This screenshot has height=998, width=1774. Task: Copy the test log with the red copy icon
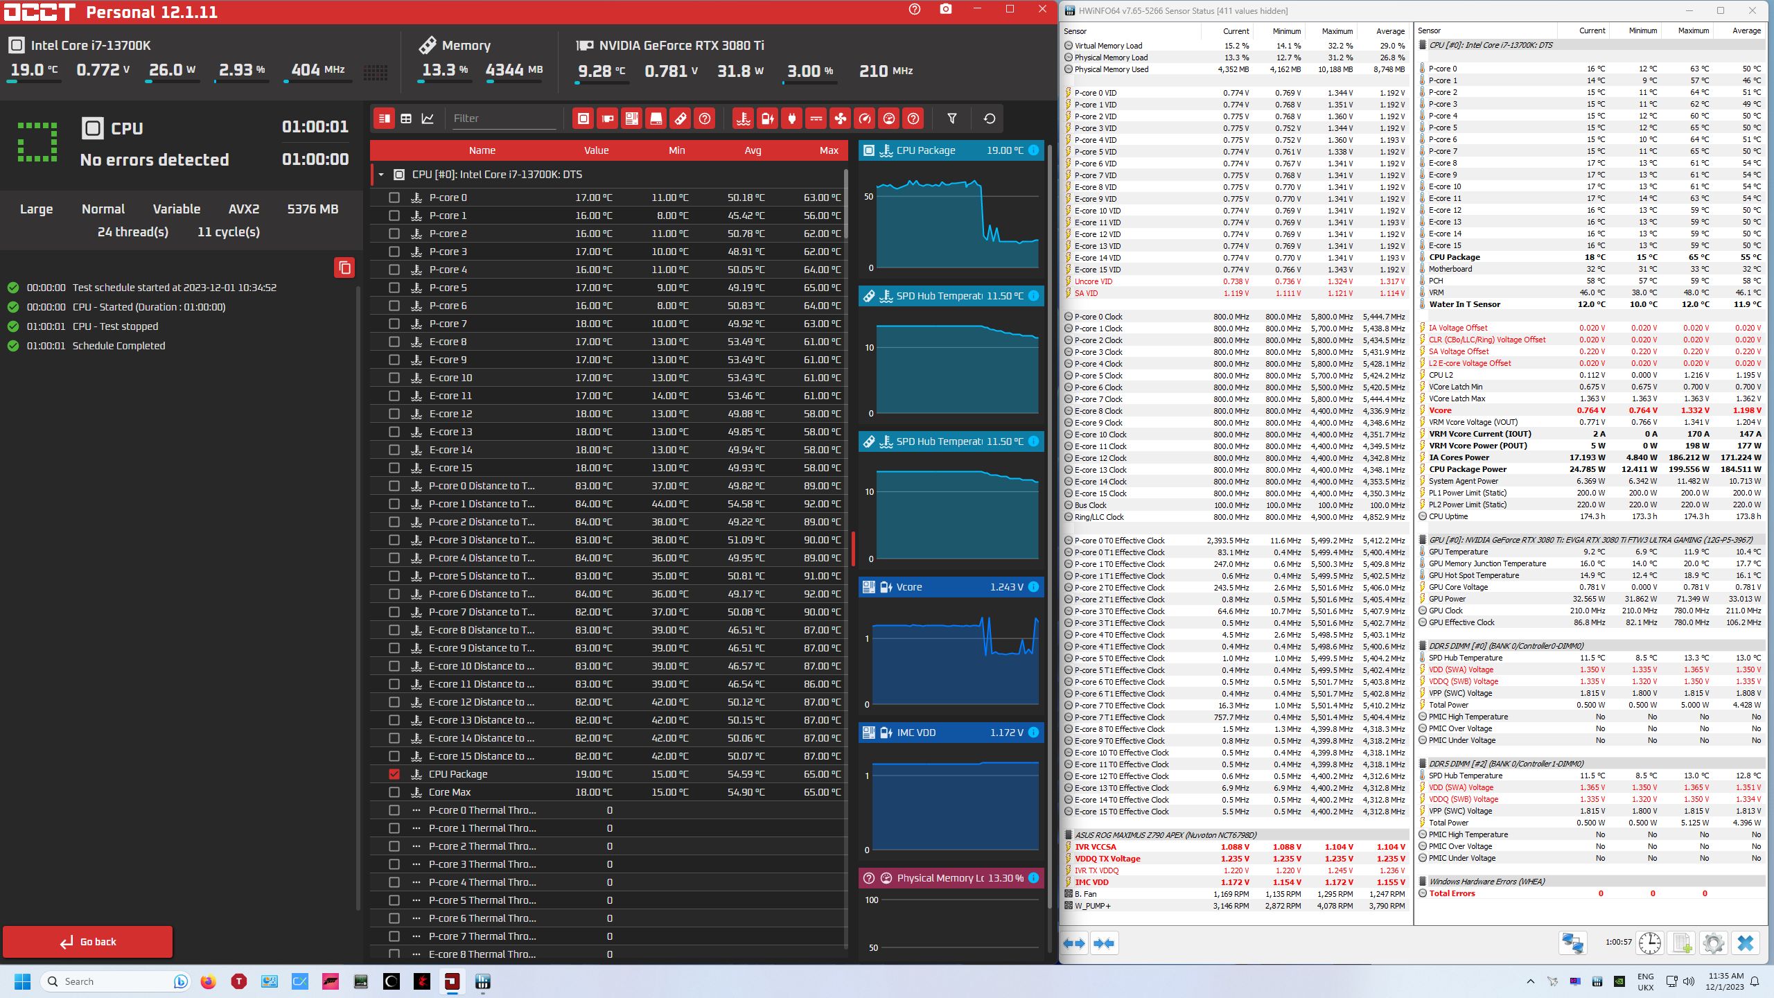tap(344, 268)
